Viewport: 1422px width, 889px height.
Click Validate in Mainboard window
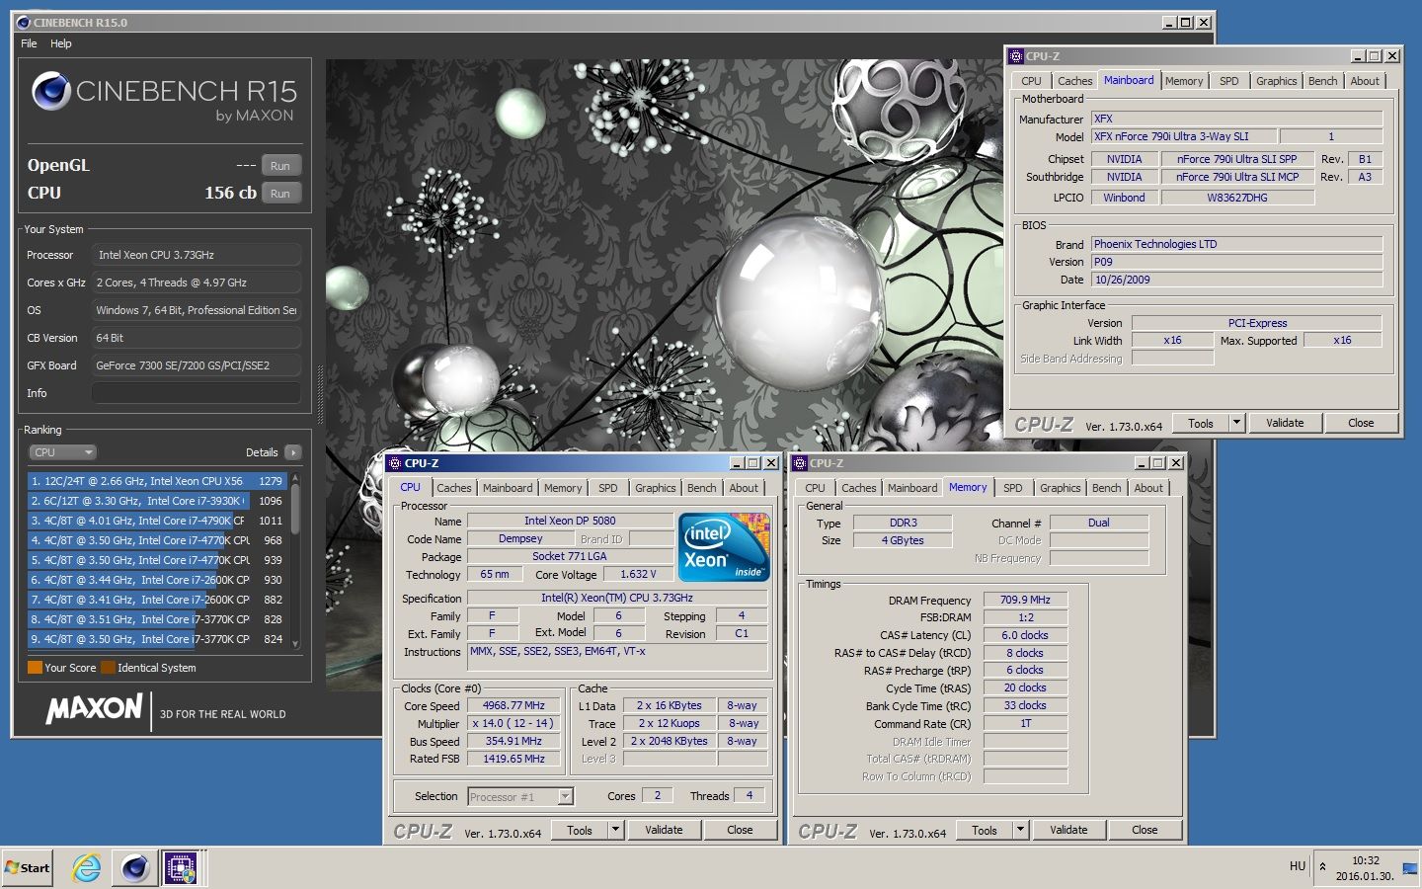(1285, 423)
